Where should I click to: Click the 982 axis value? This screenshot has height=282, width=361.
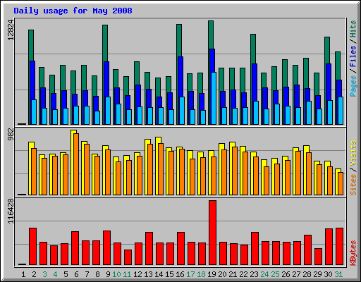(11, 134)
